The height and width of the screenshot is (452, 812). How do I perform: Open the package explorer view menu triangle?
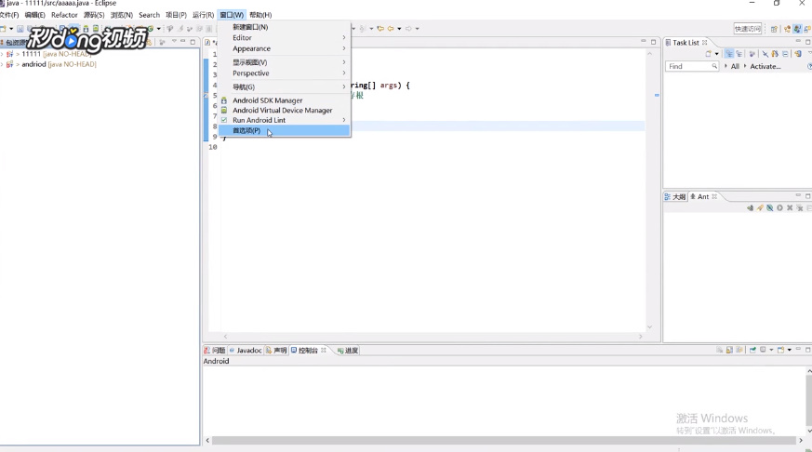(174, 42)
